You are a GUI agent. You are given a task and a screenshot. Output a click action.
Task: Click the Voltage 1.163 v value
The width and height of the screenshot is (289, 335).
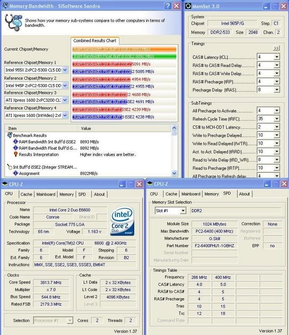95,232
